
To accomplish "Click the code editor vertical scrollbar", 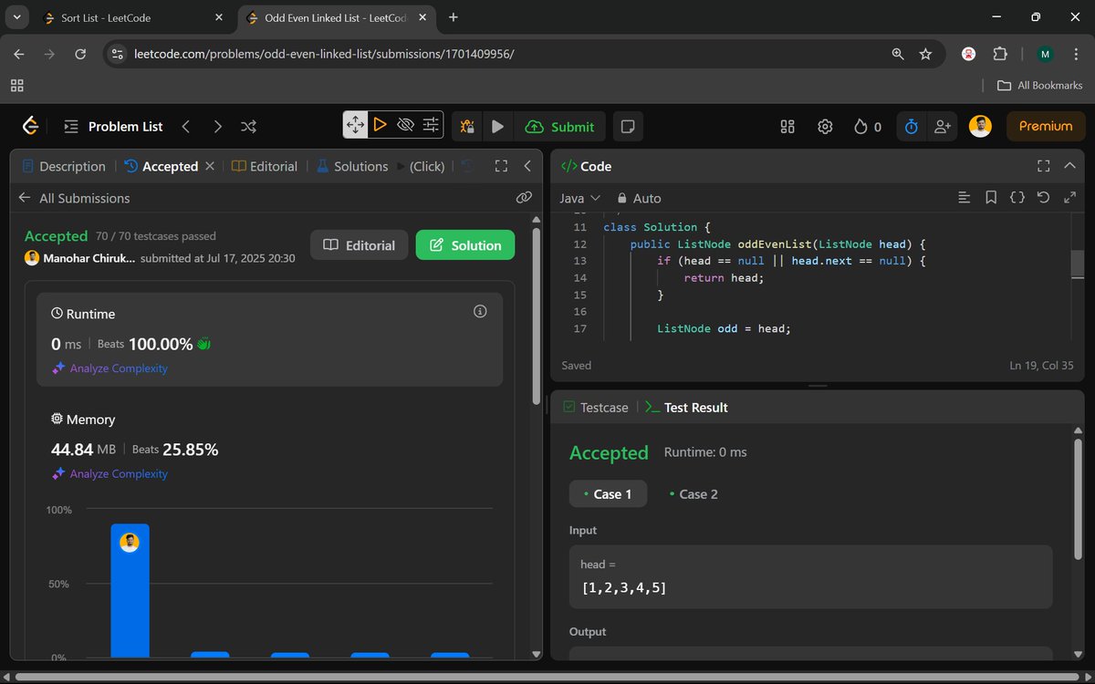I will pyautogui.click(x=1078, y=264).
